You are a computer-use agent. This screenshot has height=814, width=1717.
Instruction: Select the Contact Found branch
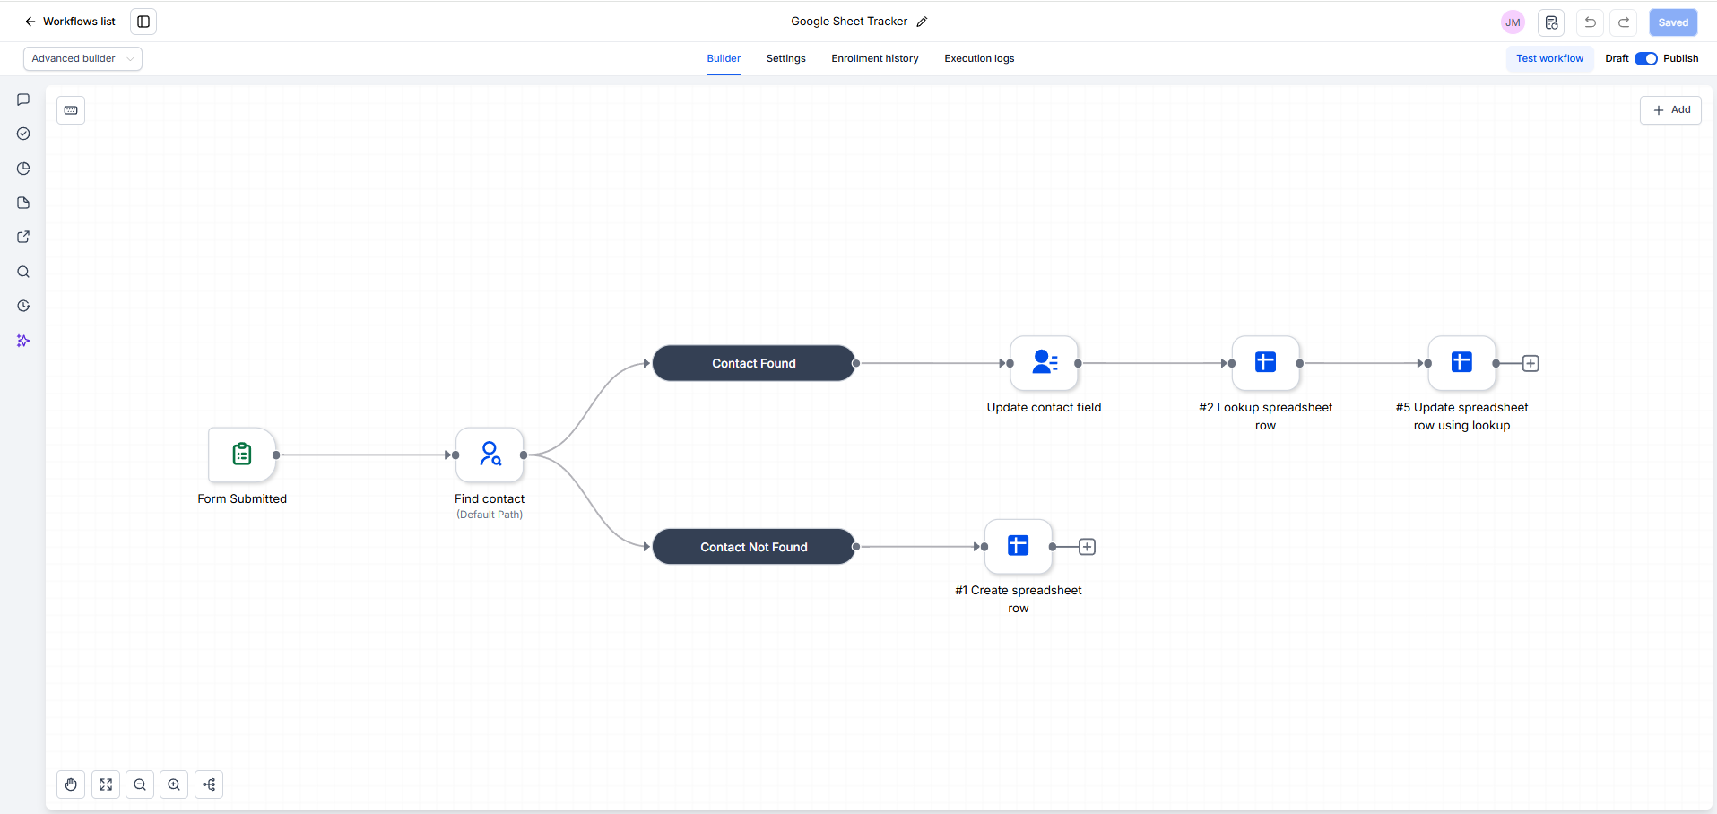(754, 363)
